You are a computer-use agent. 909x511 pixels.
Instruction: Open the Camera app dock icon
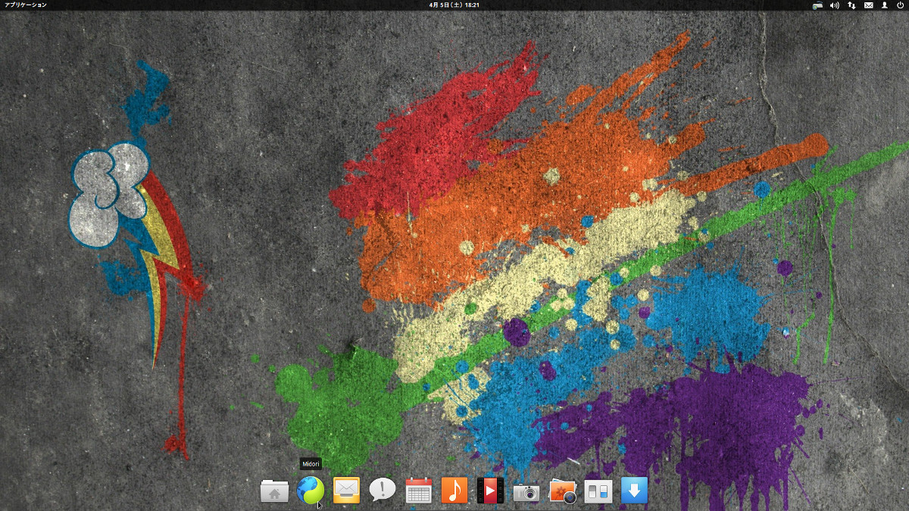point(526,493)
